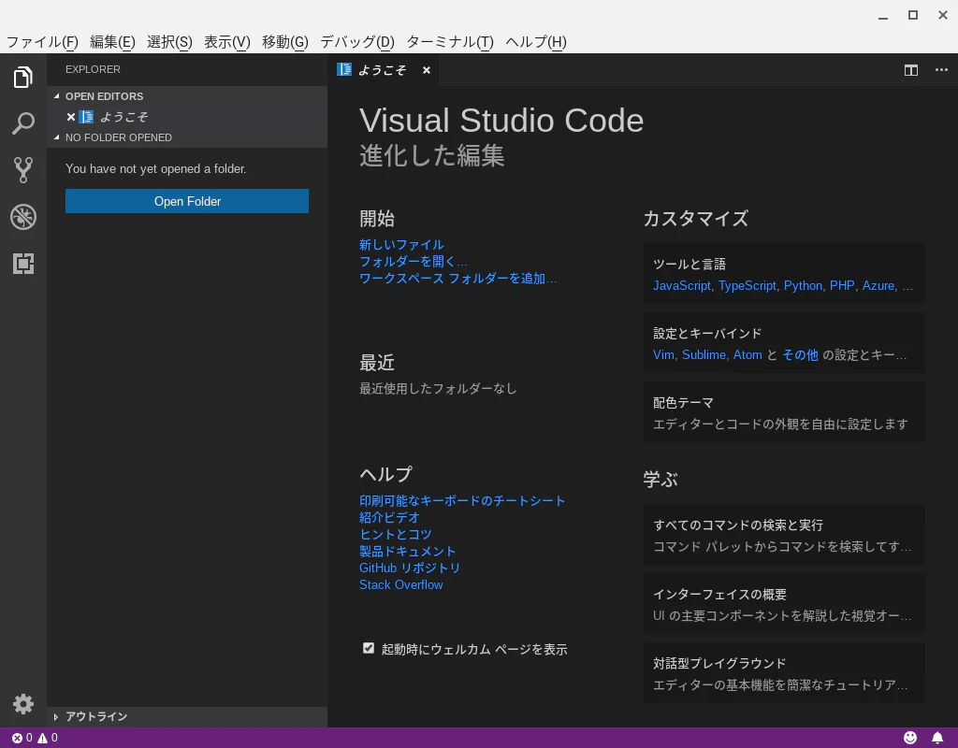Viewport: 958px width, 748px height.
Task: Open the Manage gear icon
Action: coord(23,704)
